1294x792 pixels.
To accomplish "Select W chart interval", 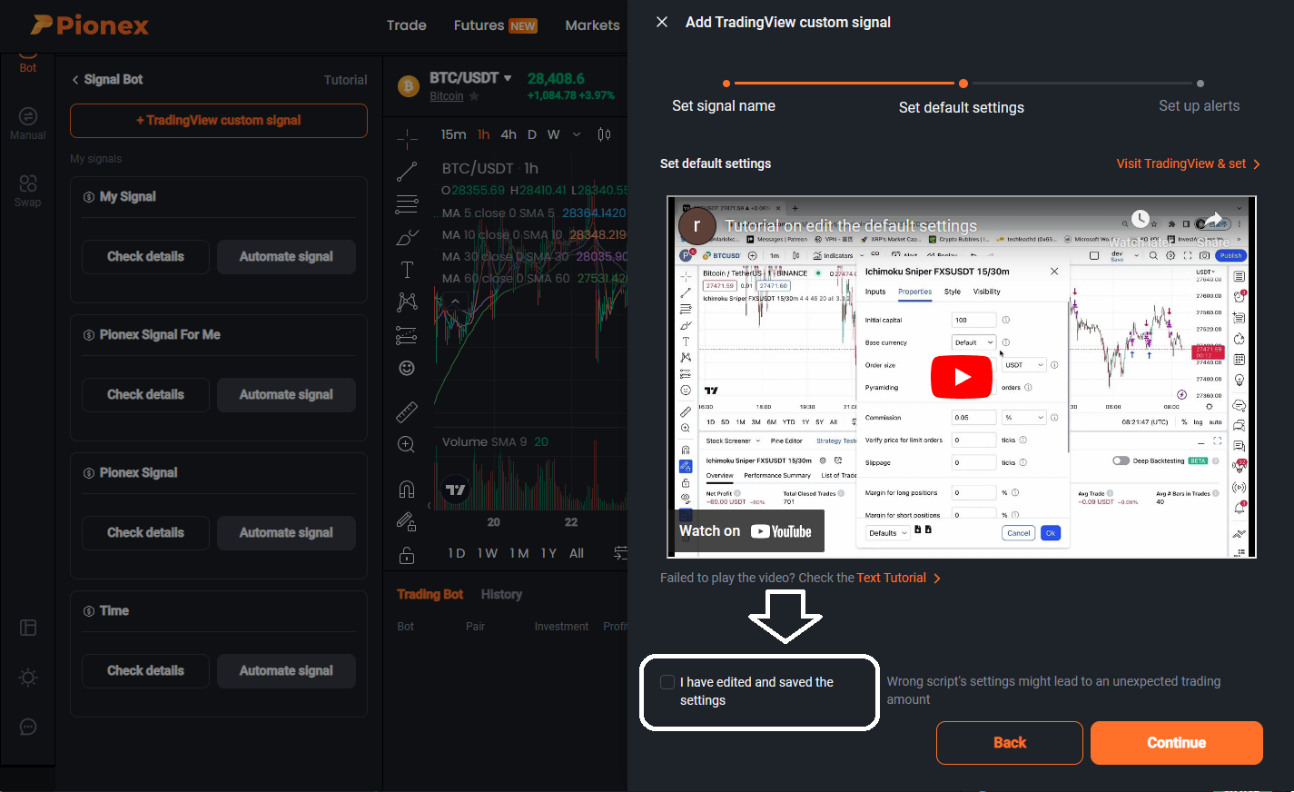I will (553, 134).
